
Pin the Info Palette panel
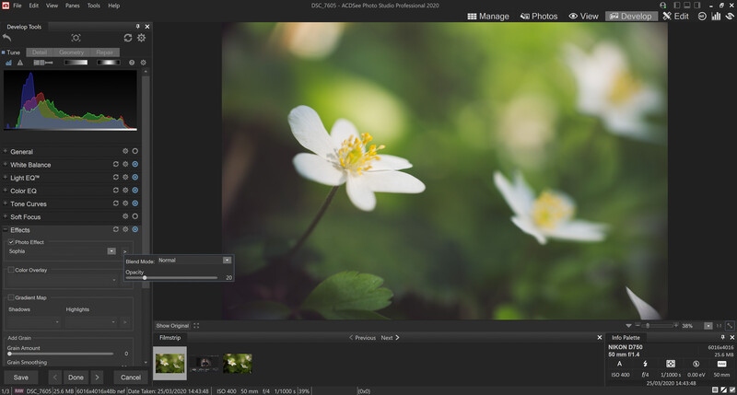point(723,337)
